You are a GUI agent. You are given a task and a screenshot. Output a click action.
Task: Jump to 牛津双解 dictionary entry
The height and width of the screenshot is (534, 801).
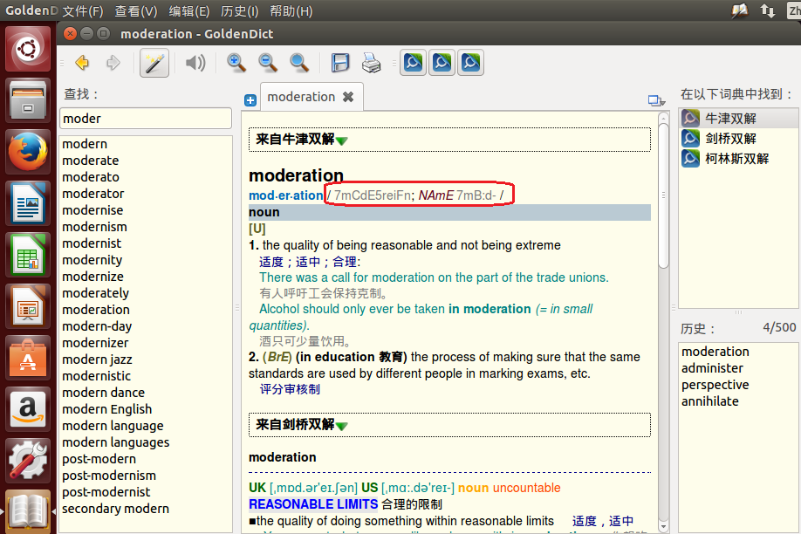739,119
